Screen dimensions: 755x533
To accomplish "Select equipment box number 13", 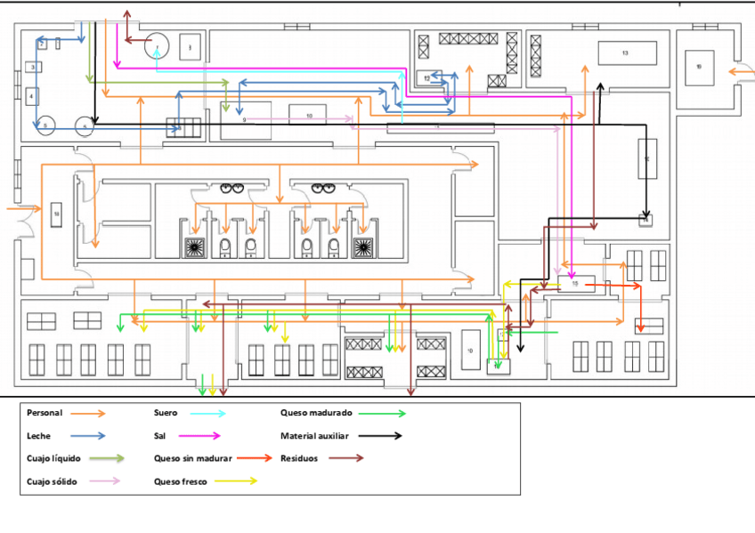I will pyautogui.click(x=626, y=53).
